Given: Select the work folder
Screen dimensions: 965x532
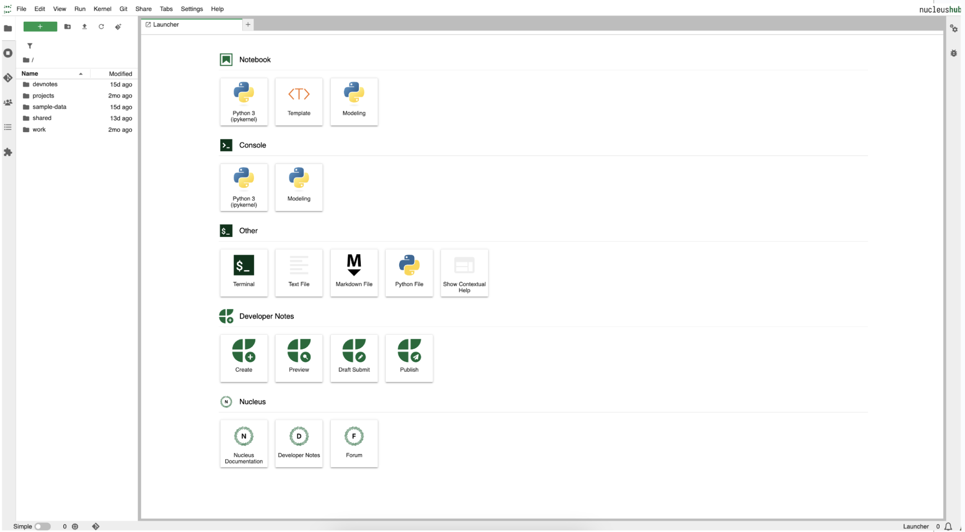Looking at the screenshot, I should pyautogui.click(x=77, y=129).
